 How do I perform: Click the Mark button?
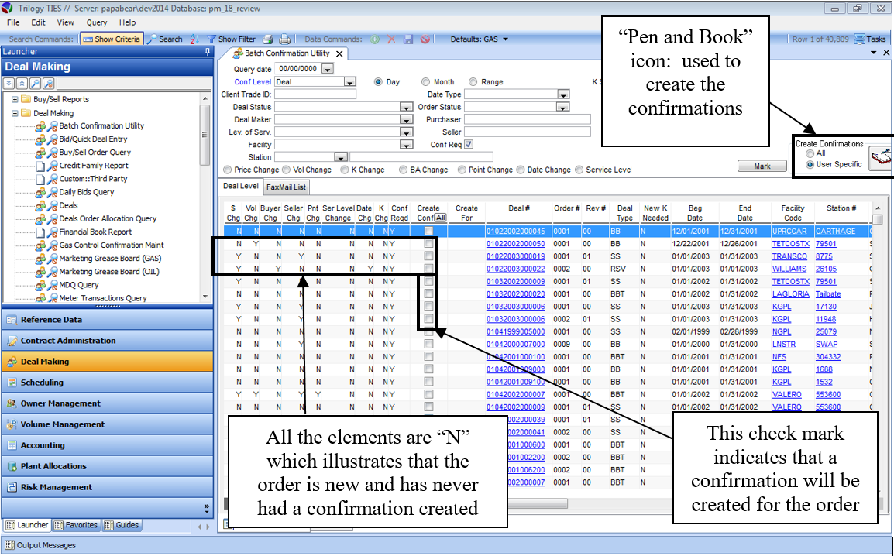pyautogui.click(x=762, y=166)
